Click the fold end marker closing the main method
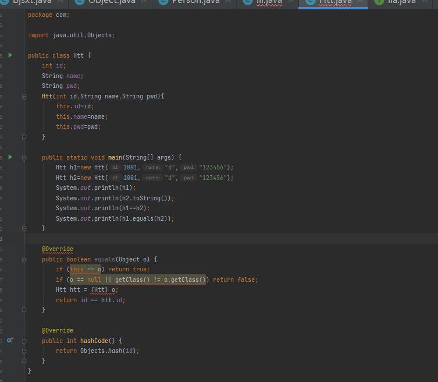The height and width of the screenshot is (382, 438). (x=24, y=228)
